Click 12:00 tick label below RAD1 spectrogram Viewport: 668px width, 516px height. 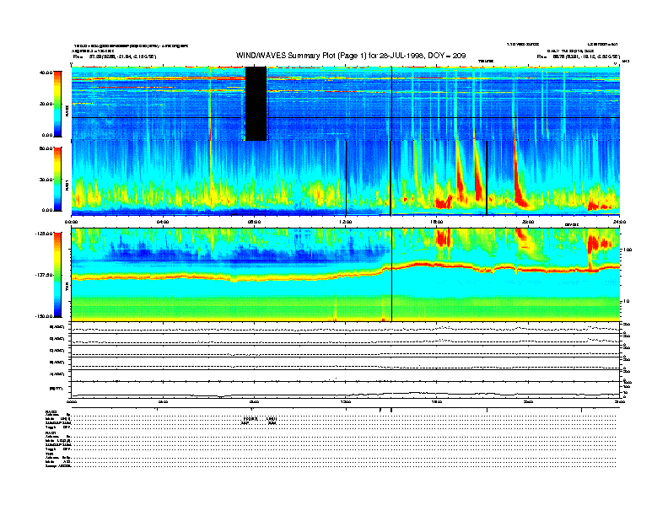[346, 222]
